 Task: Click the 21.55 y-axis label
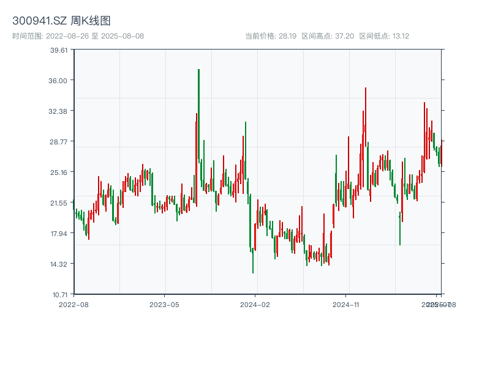tap(59, 203)
